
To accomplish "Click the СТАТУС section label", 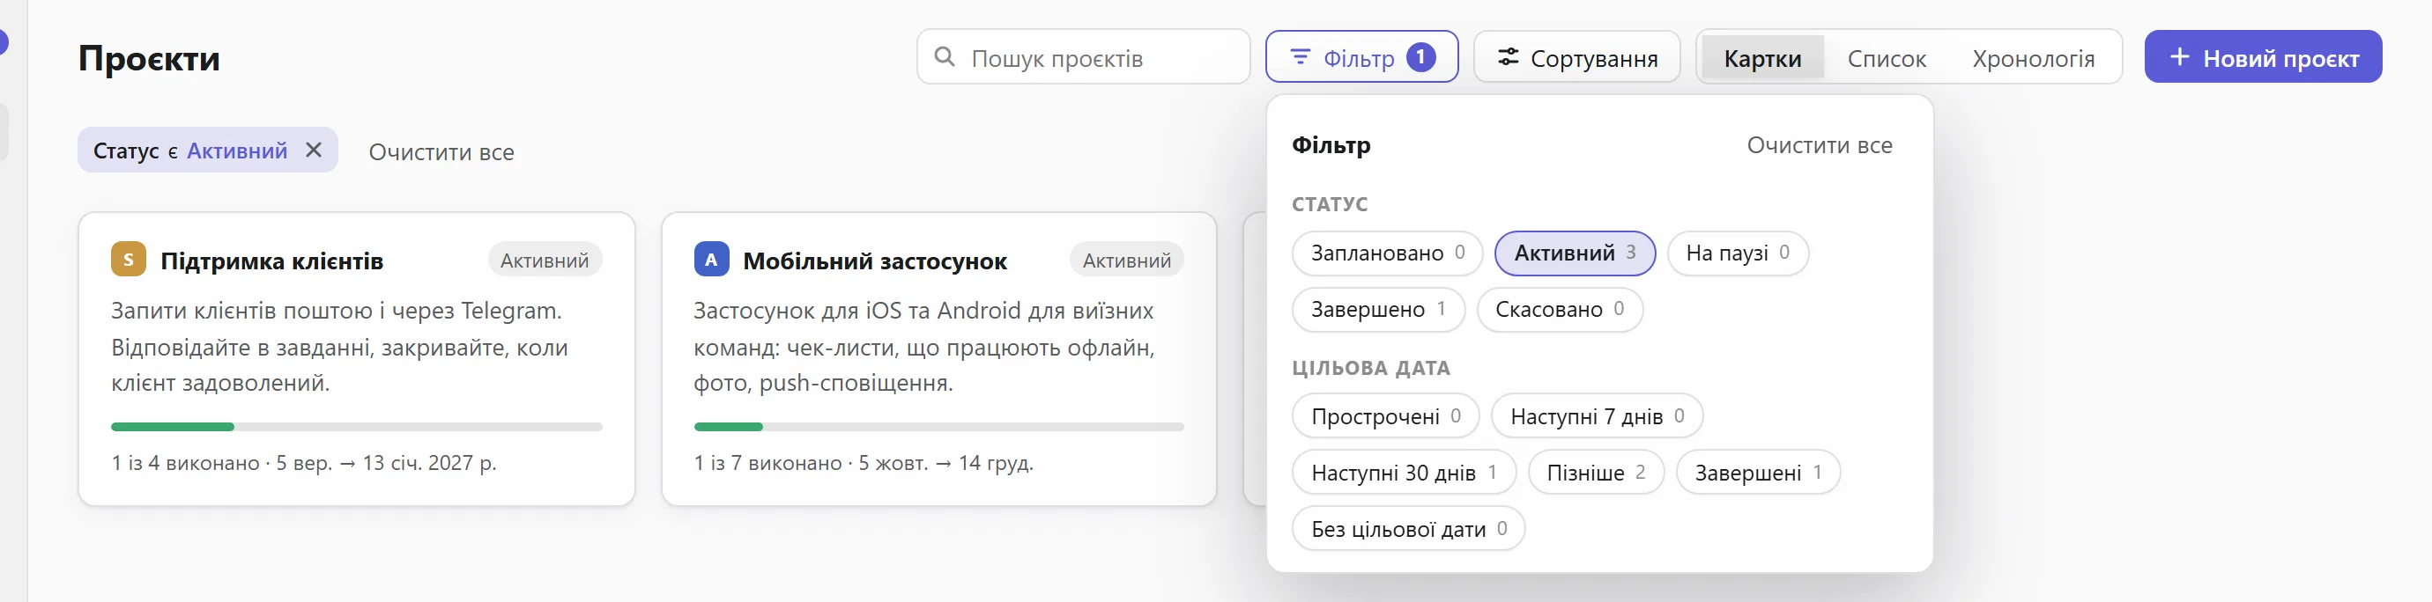I will pyautogui.click(x=1330, y=204).
